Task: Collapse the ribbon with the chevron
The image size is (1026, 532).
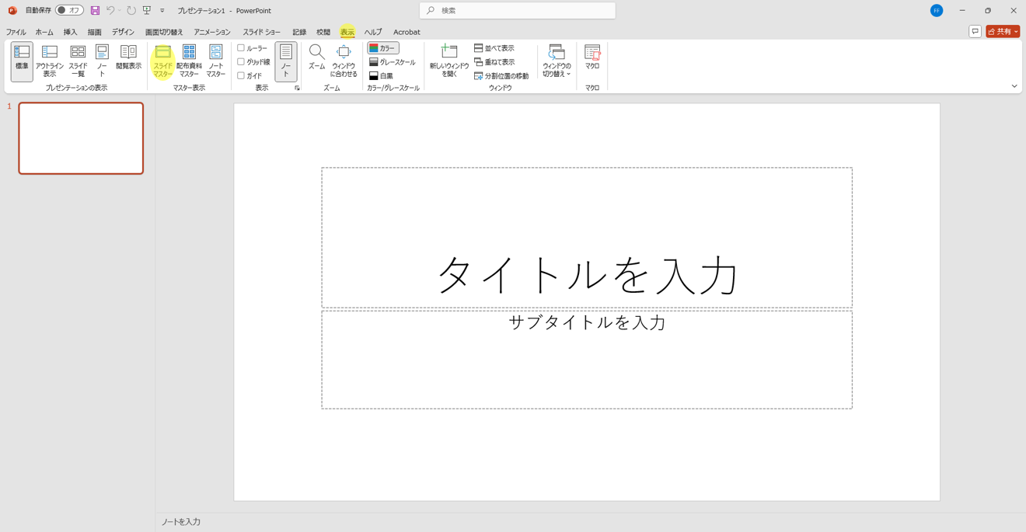Action: coord(1014,86)
